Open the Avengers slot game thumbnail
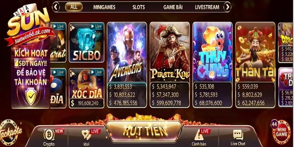The width and height of the screenshot is (294, 147). (x=127, y=65)
